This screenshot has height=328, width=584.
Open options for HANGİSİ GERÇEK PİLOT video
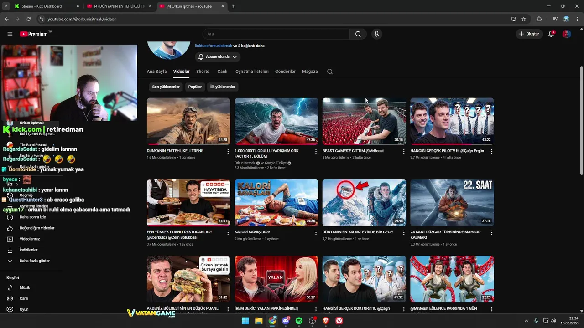[491, 151]
